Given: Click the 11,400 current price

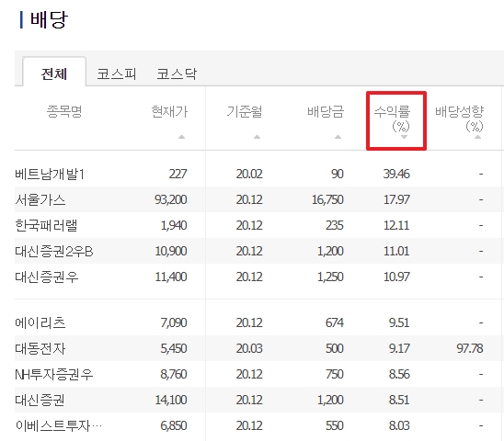Looking at the screenshot, I should (171, 277).
